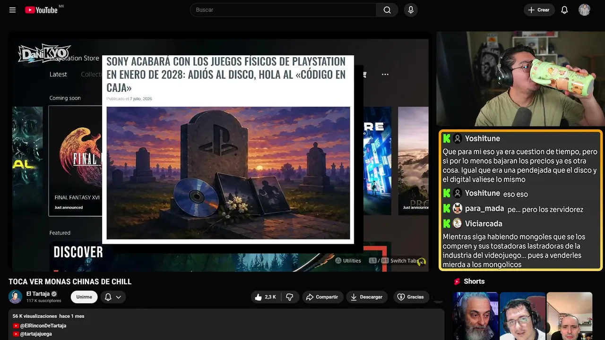The height and width of the screenshot is (340, 605).
Task: Click the Utilities triangle prompt
Action: click(348, 261)
